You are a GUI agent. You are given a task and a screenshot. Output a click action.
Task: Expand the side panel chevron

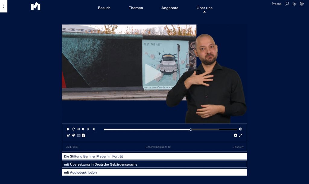(x=4, y=6)
